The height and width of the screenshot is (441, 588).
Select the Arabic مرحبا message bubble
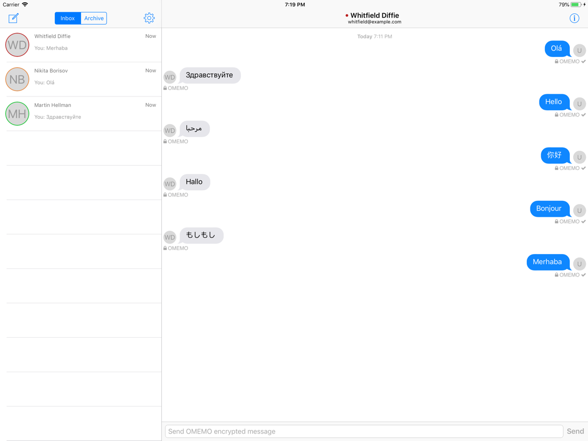point(194,129)
